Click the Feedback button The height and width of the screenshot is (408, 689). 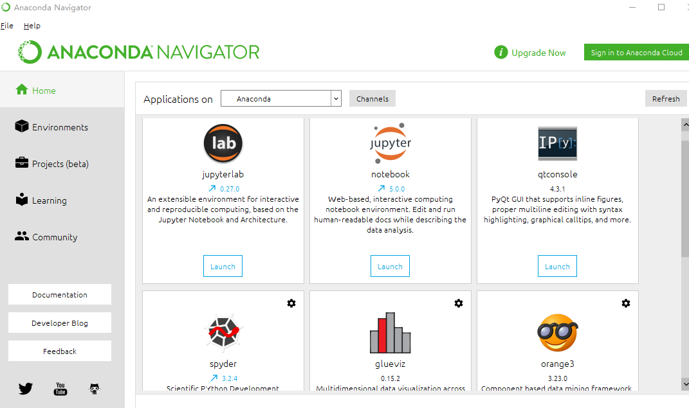60,351
